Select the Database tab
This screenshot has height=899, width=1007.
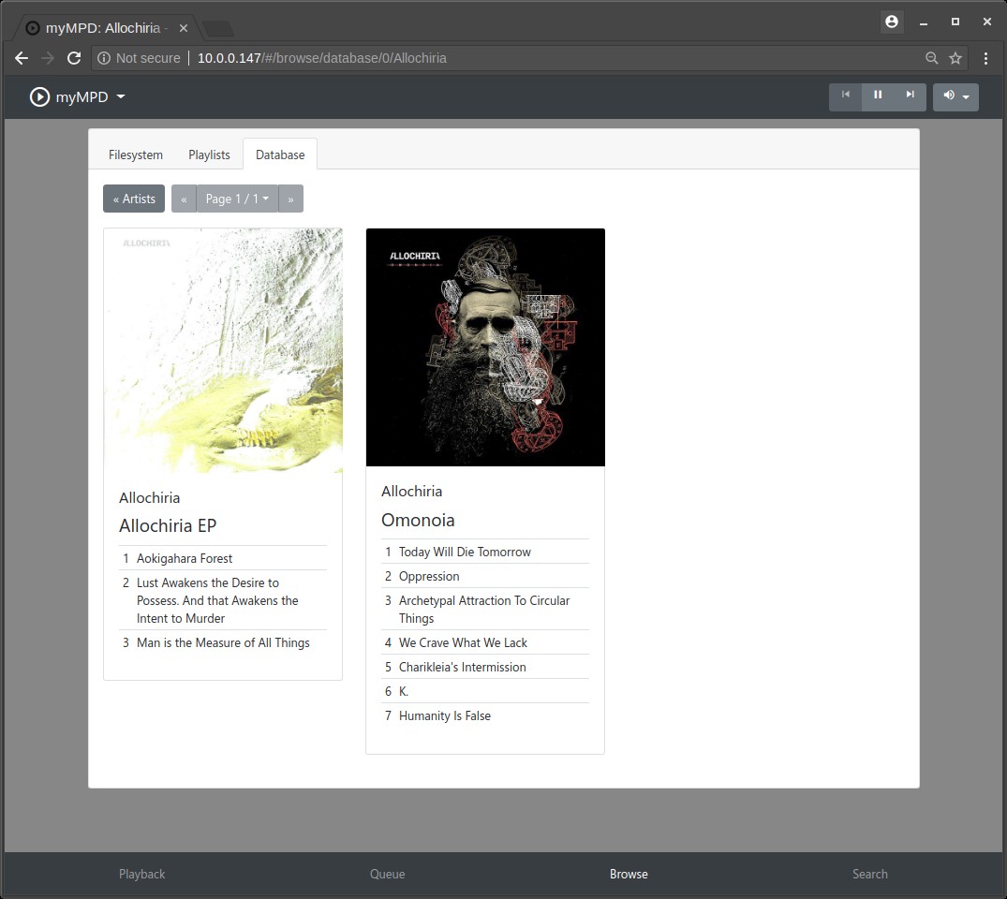tap(280, 155)
